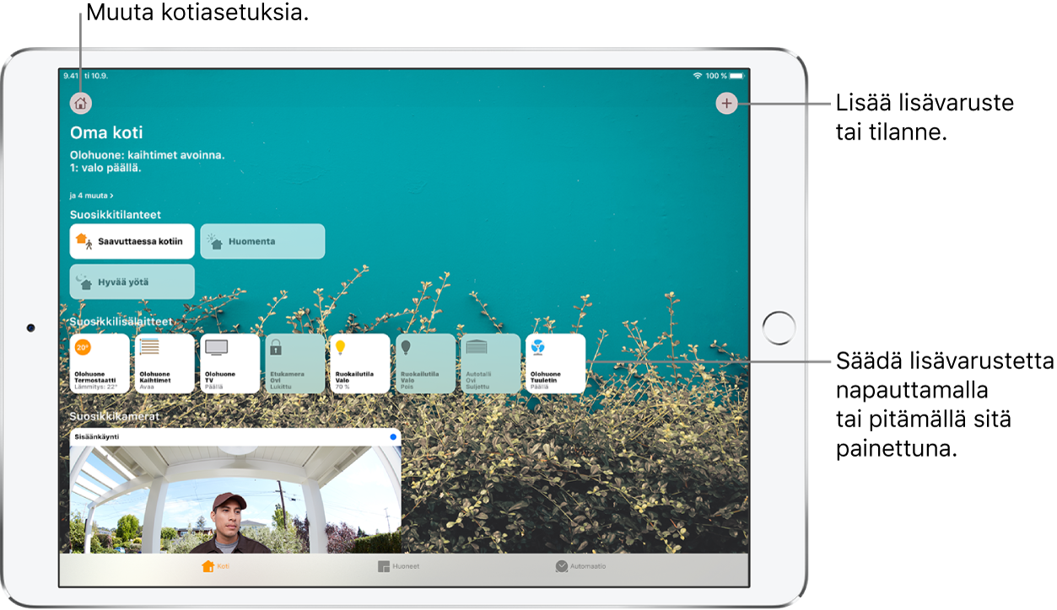Tap the Wi-Fi status icon
The width and height of the screenshot is (1057, 610).
pyautogui.click(x=698, y=76)
